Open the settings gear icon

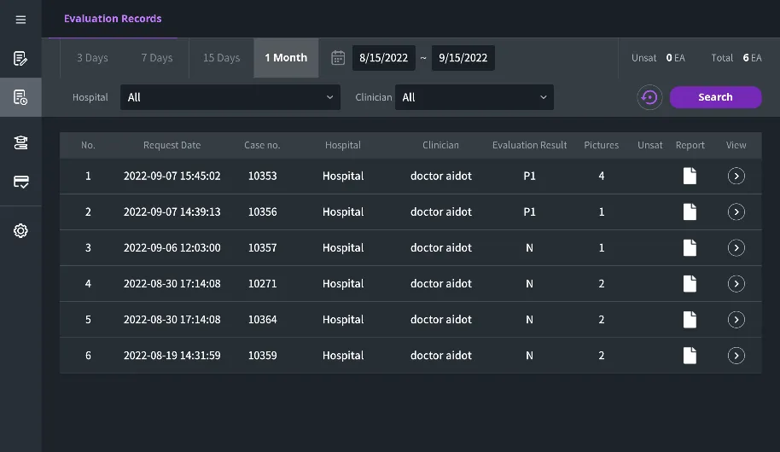coord(20,230)
